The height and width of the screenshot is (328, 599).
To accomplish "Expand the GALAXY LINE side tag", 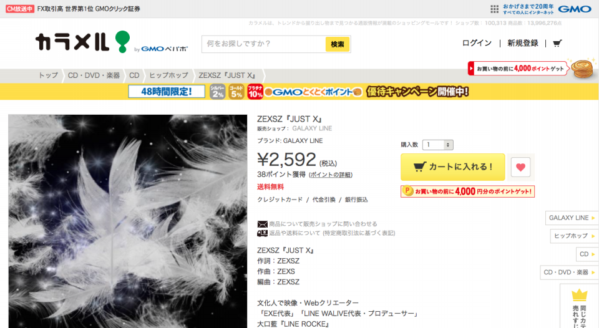I will pos(572,218).
